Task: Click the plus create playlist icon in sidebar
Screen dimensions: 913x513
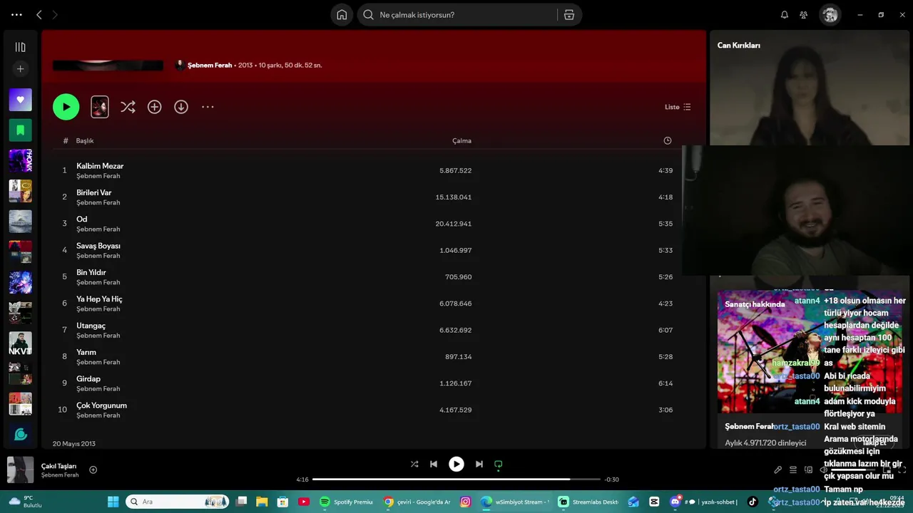Action: pos(20,69)
